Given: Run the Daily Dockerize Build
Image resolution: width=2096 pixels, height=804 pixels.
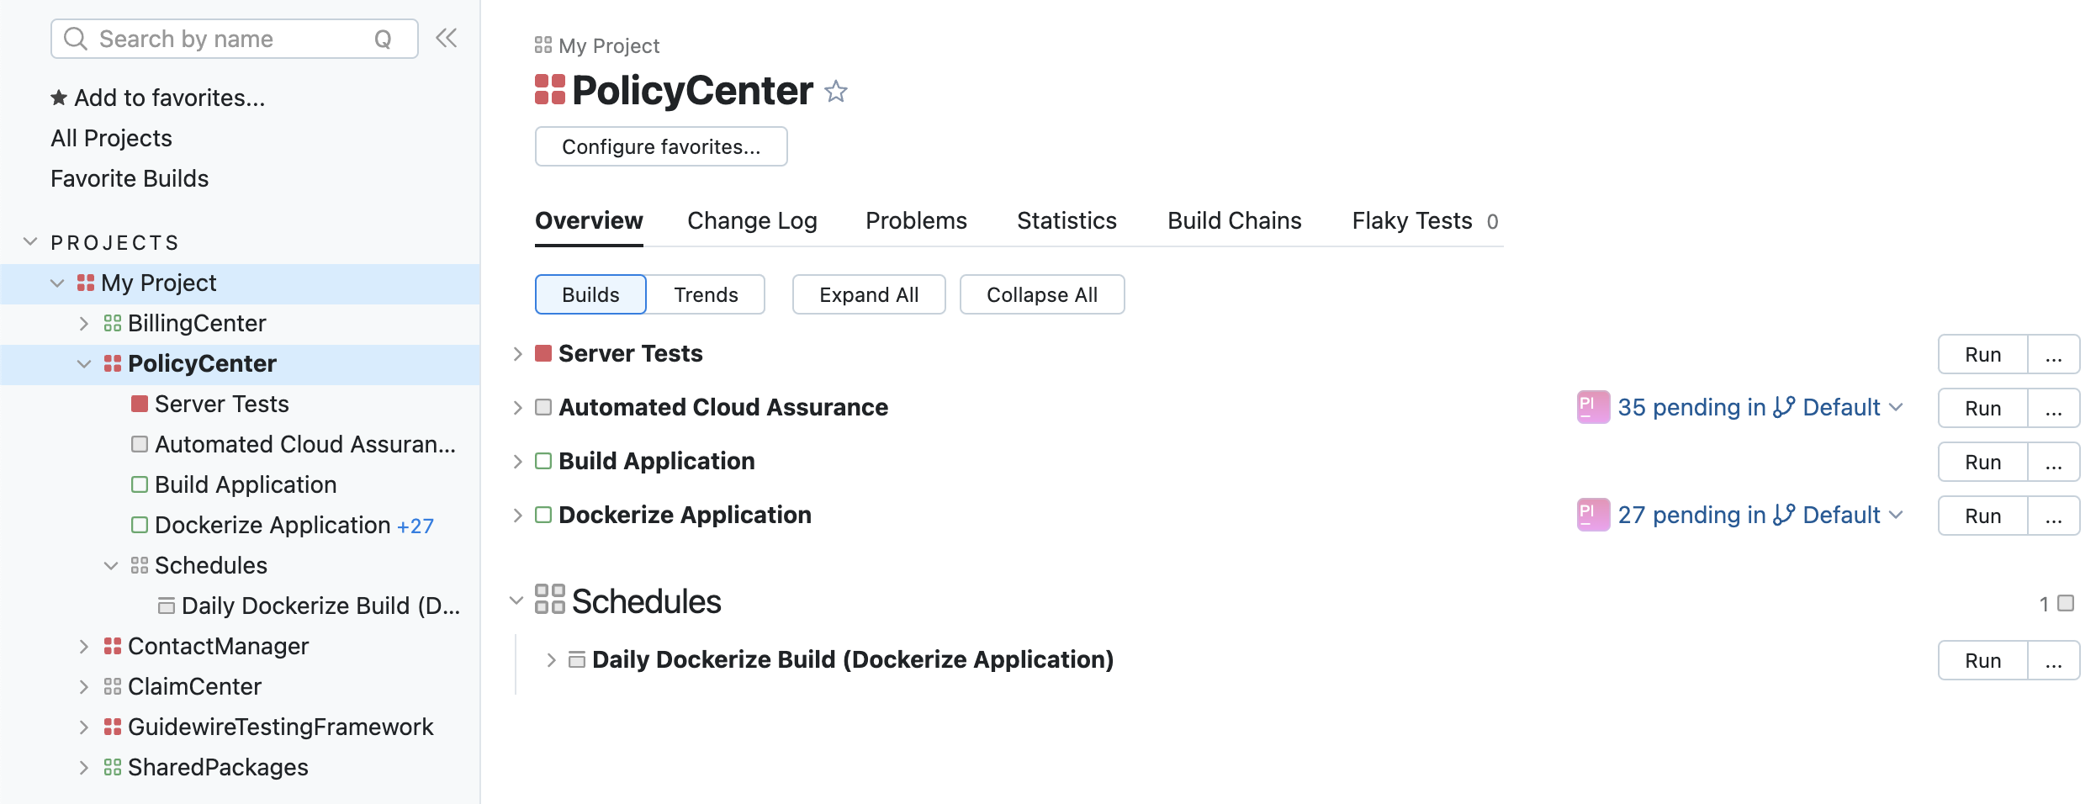Looking at the screenshot, I should (1982, 661).
